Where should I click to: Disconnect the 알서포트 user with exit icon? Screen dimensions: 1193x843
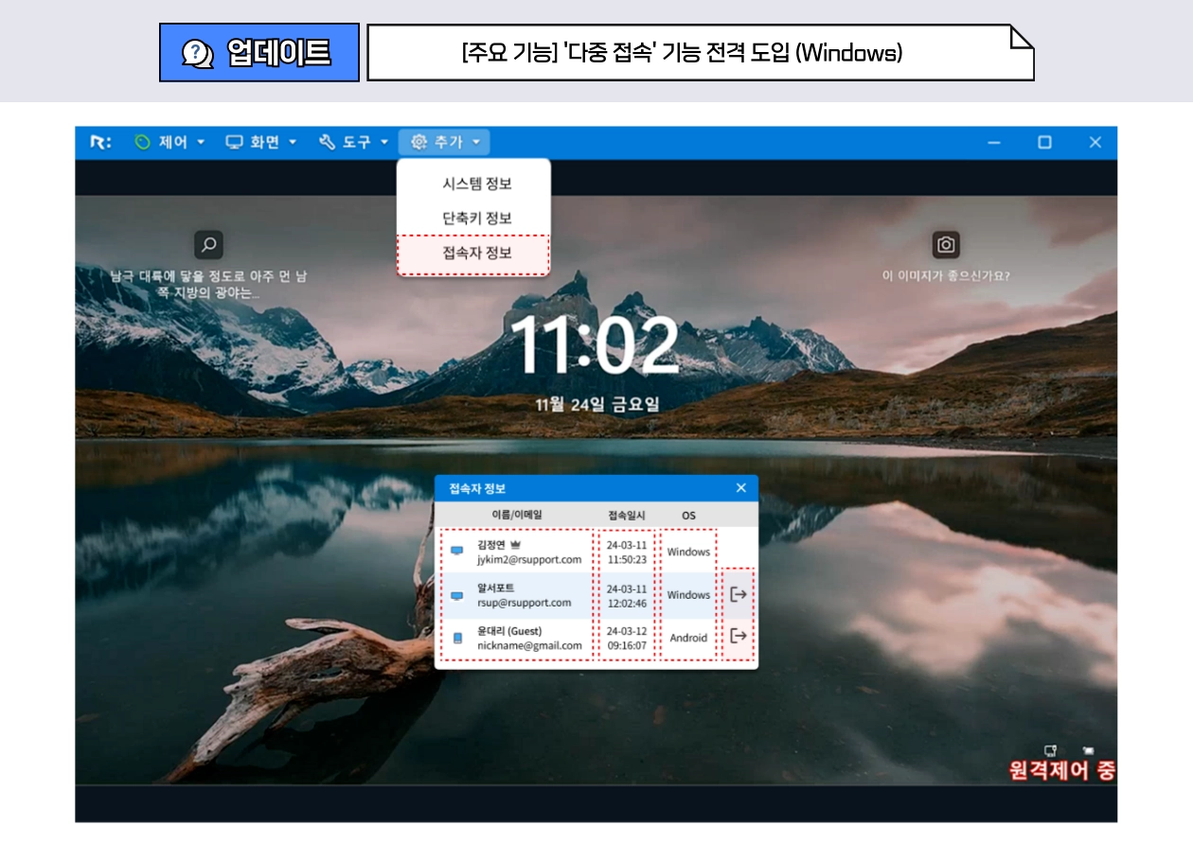click(739, 594)
